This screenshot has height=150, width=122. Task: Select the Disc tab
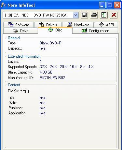tap(55, 30)
